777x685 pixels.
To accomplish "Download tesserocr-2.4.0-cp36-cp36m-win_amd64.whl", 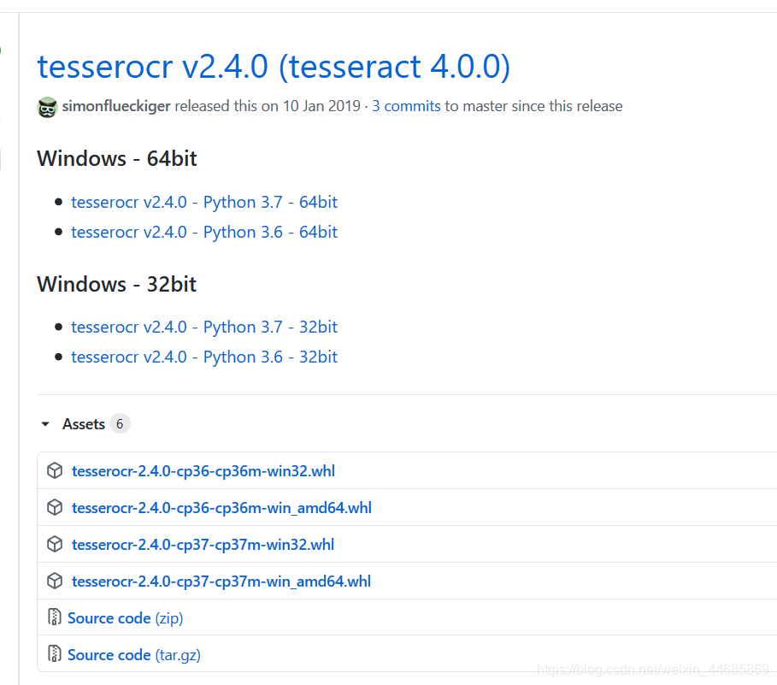I will coord(221,508).
